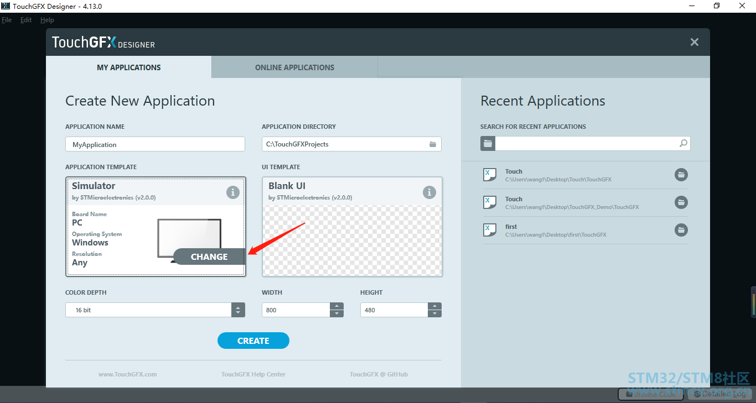Open folder for the TouchGFX_Demo application
The width and height of the screenshot is (756, 403).
click(x=681, y=202)
